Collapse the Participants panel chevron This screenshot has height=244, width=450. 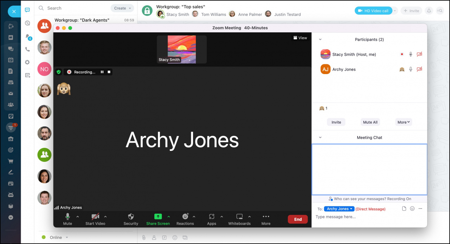(x=320, y=40)
